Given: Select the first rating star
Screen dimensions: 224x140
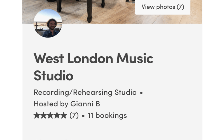Looking at the screenshot, I should coord(37,115).
